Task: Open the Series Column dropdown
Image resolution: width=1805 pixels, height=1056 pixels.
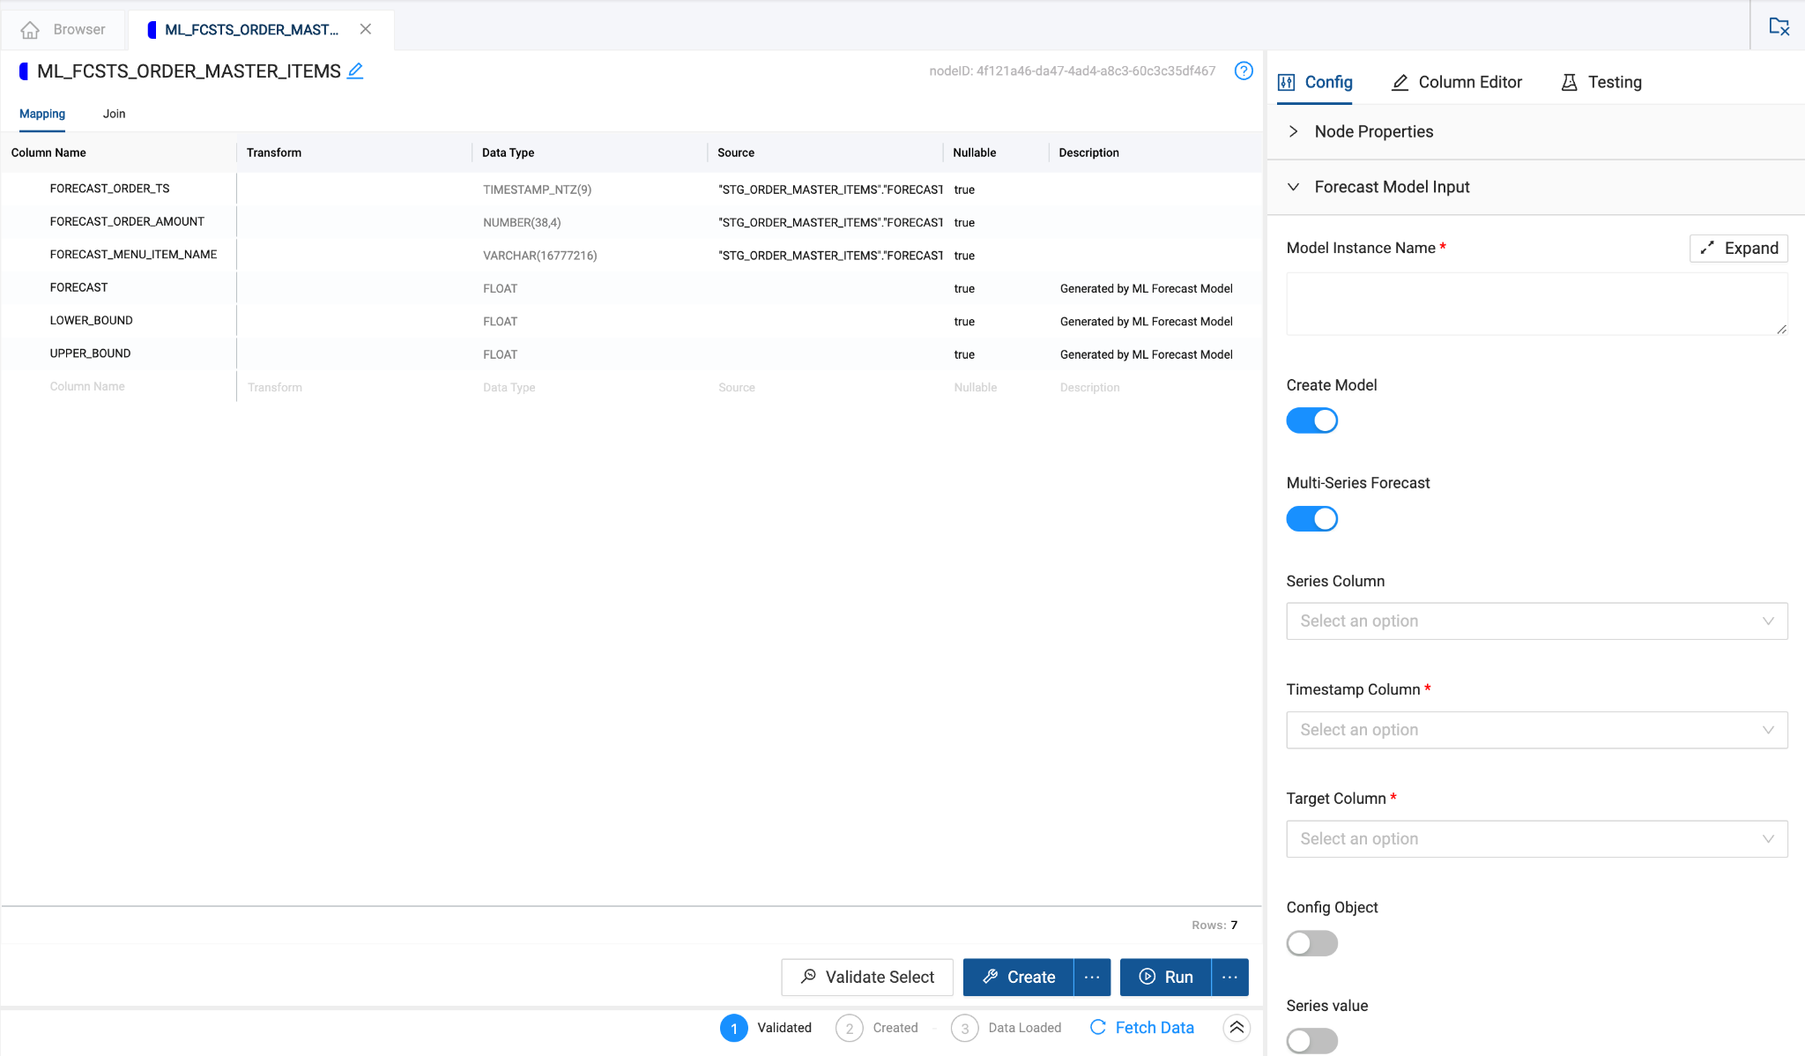Action: (x=1537, y=621)
